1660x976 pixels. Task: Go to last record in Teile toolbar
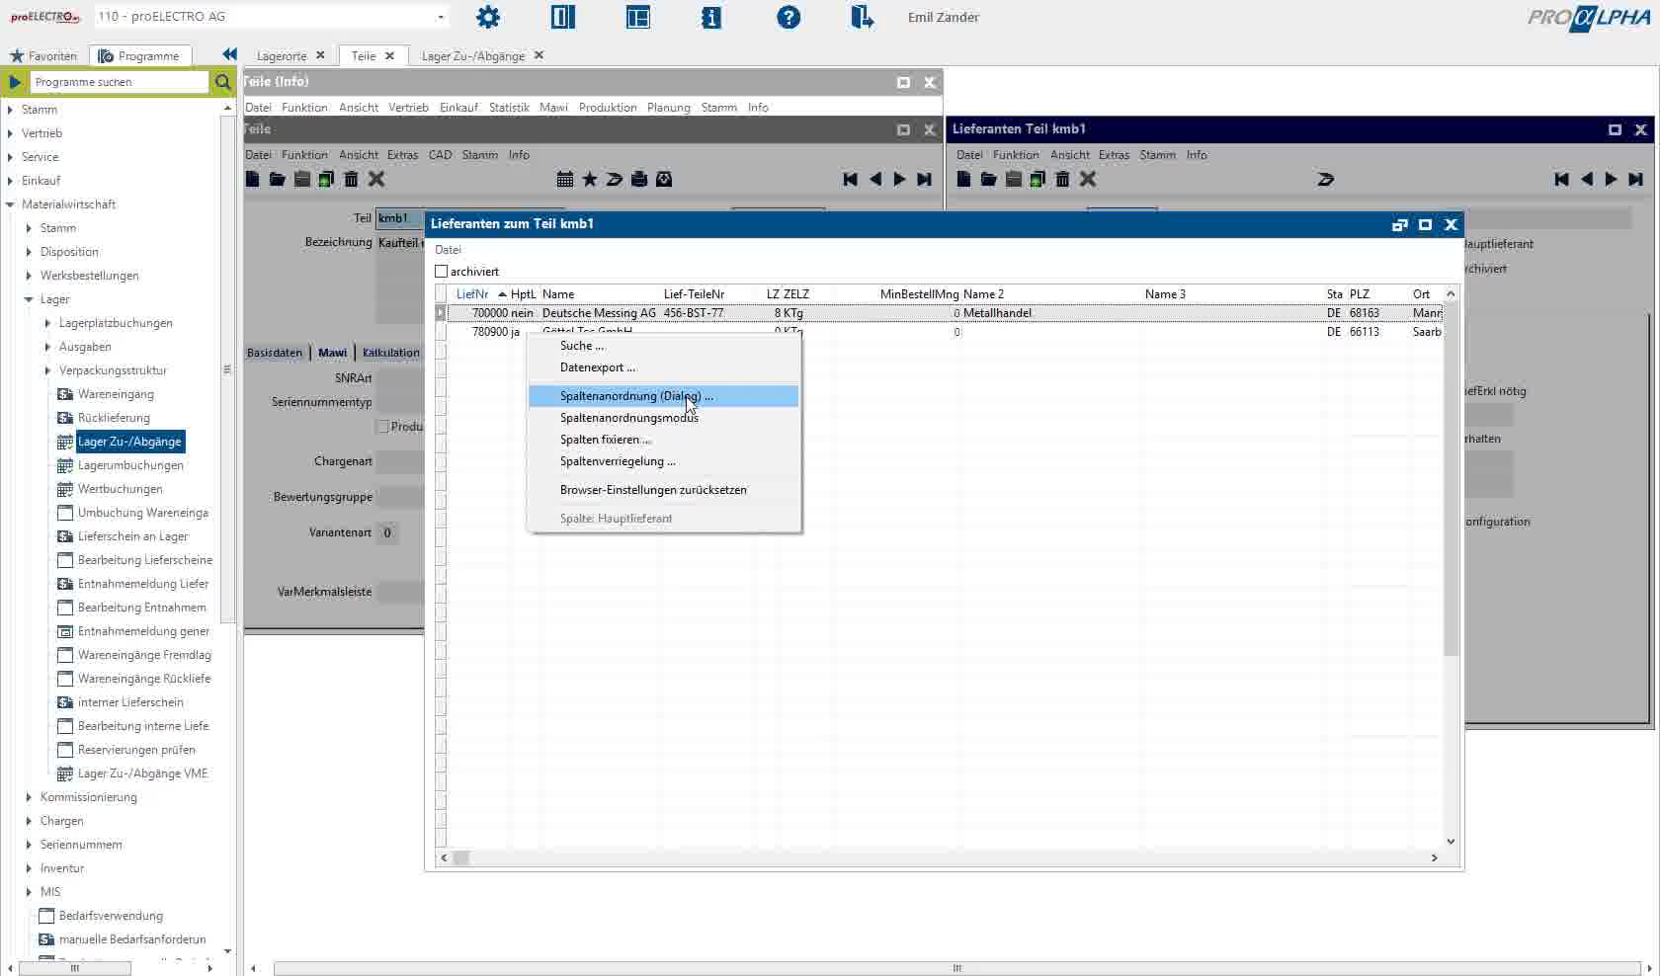tap(924, 179)
